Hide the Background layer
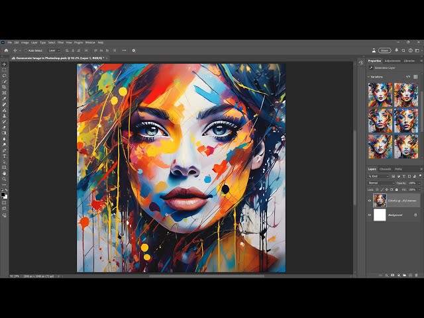Image resolution: width=424 pixels, height=318 pixels. coord(370,215)
